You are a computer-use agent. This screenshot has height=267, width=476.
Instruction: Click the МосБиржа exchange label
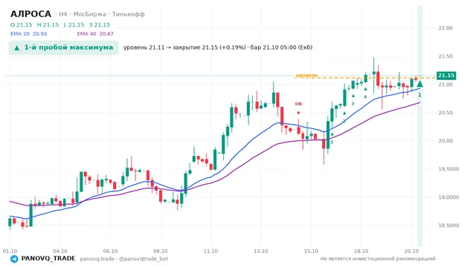click(89, 14)
